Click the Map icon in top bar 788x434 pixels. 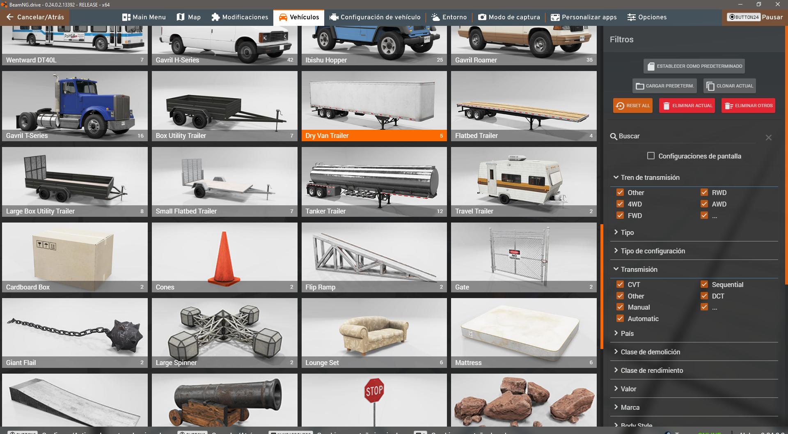pyautogui.click(x=181, y=17)
